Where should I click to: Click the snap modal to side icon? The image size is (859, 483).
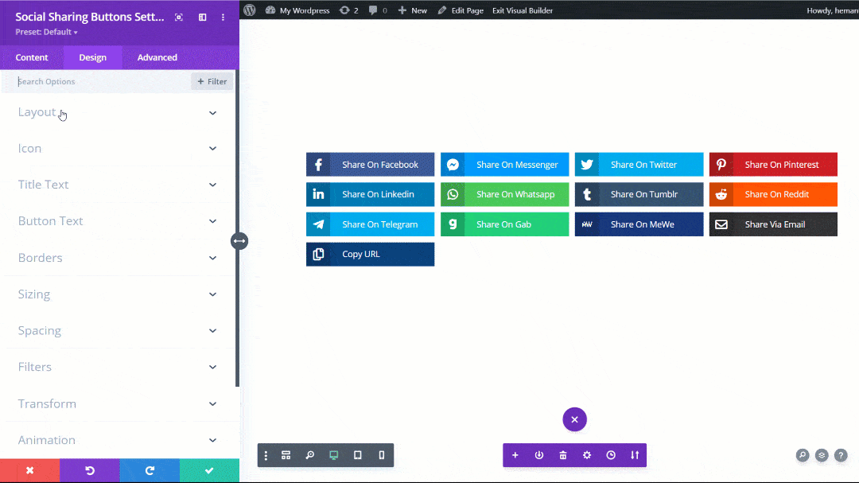203,18
